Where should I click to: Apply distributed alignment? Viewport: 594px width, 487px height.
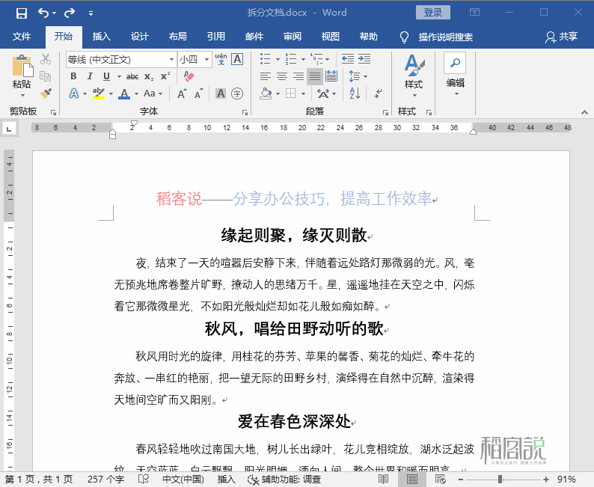(x=331, y=76)
